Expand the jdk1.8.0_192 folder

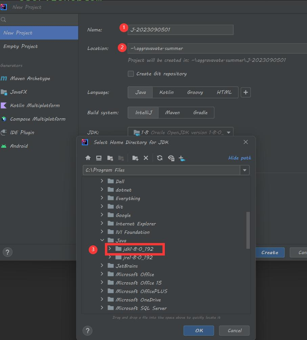[110, 248]
